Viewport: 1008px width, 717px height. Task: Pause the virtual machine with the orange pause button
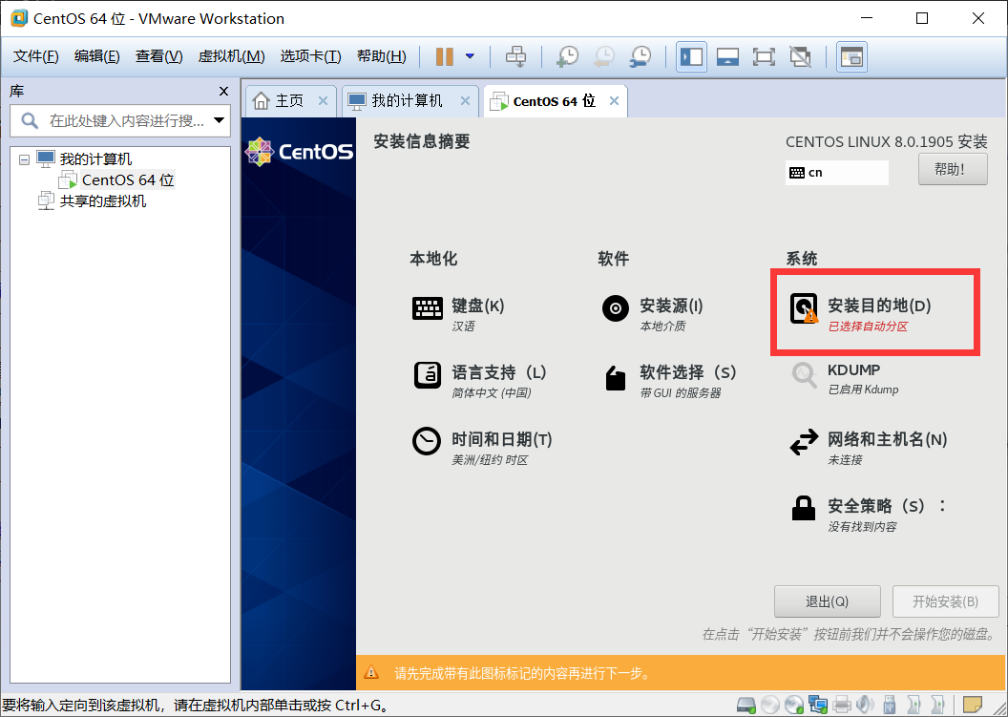pos(444,56)
